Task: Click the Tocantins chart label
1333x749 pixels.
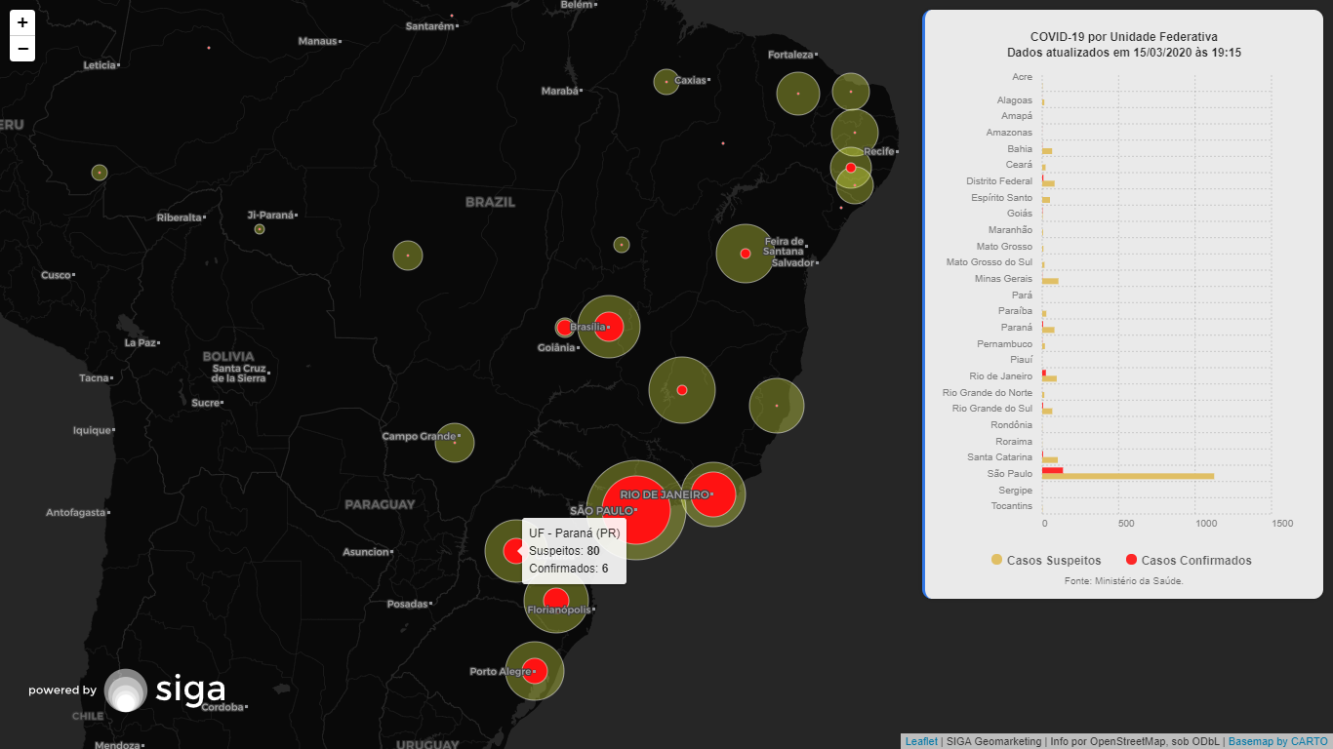Action: (1011, 506)
